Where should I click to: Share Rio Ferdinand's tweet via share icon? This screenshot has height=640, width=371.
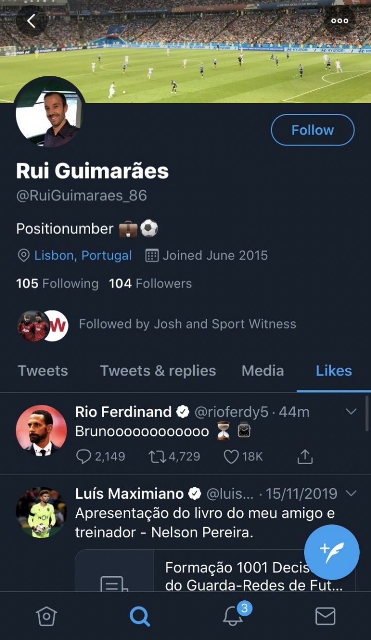(x=305, y=456)
